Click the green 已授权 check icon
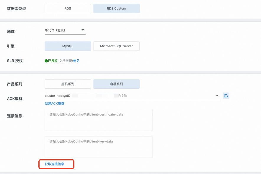This screenshot has width=261, height=174. coord(46,61)
